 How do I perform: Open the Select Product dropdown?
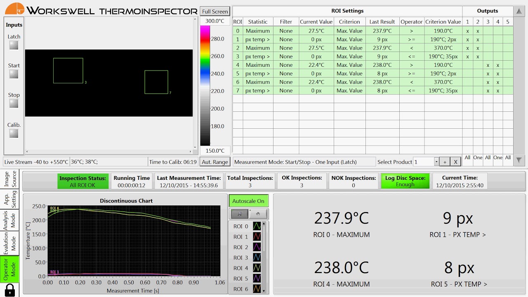436,162
